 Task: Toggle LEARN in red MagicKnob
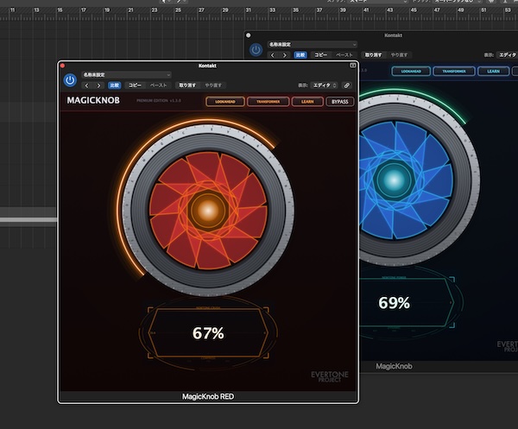(307, 102)
